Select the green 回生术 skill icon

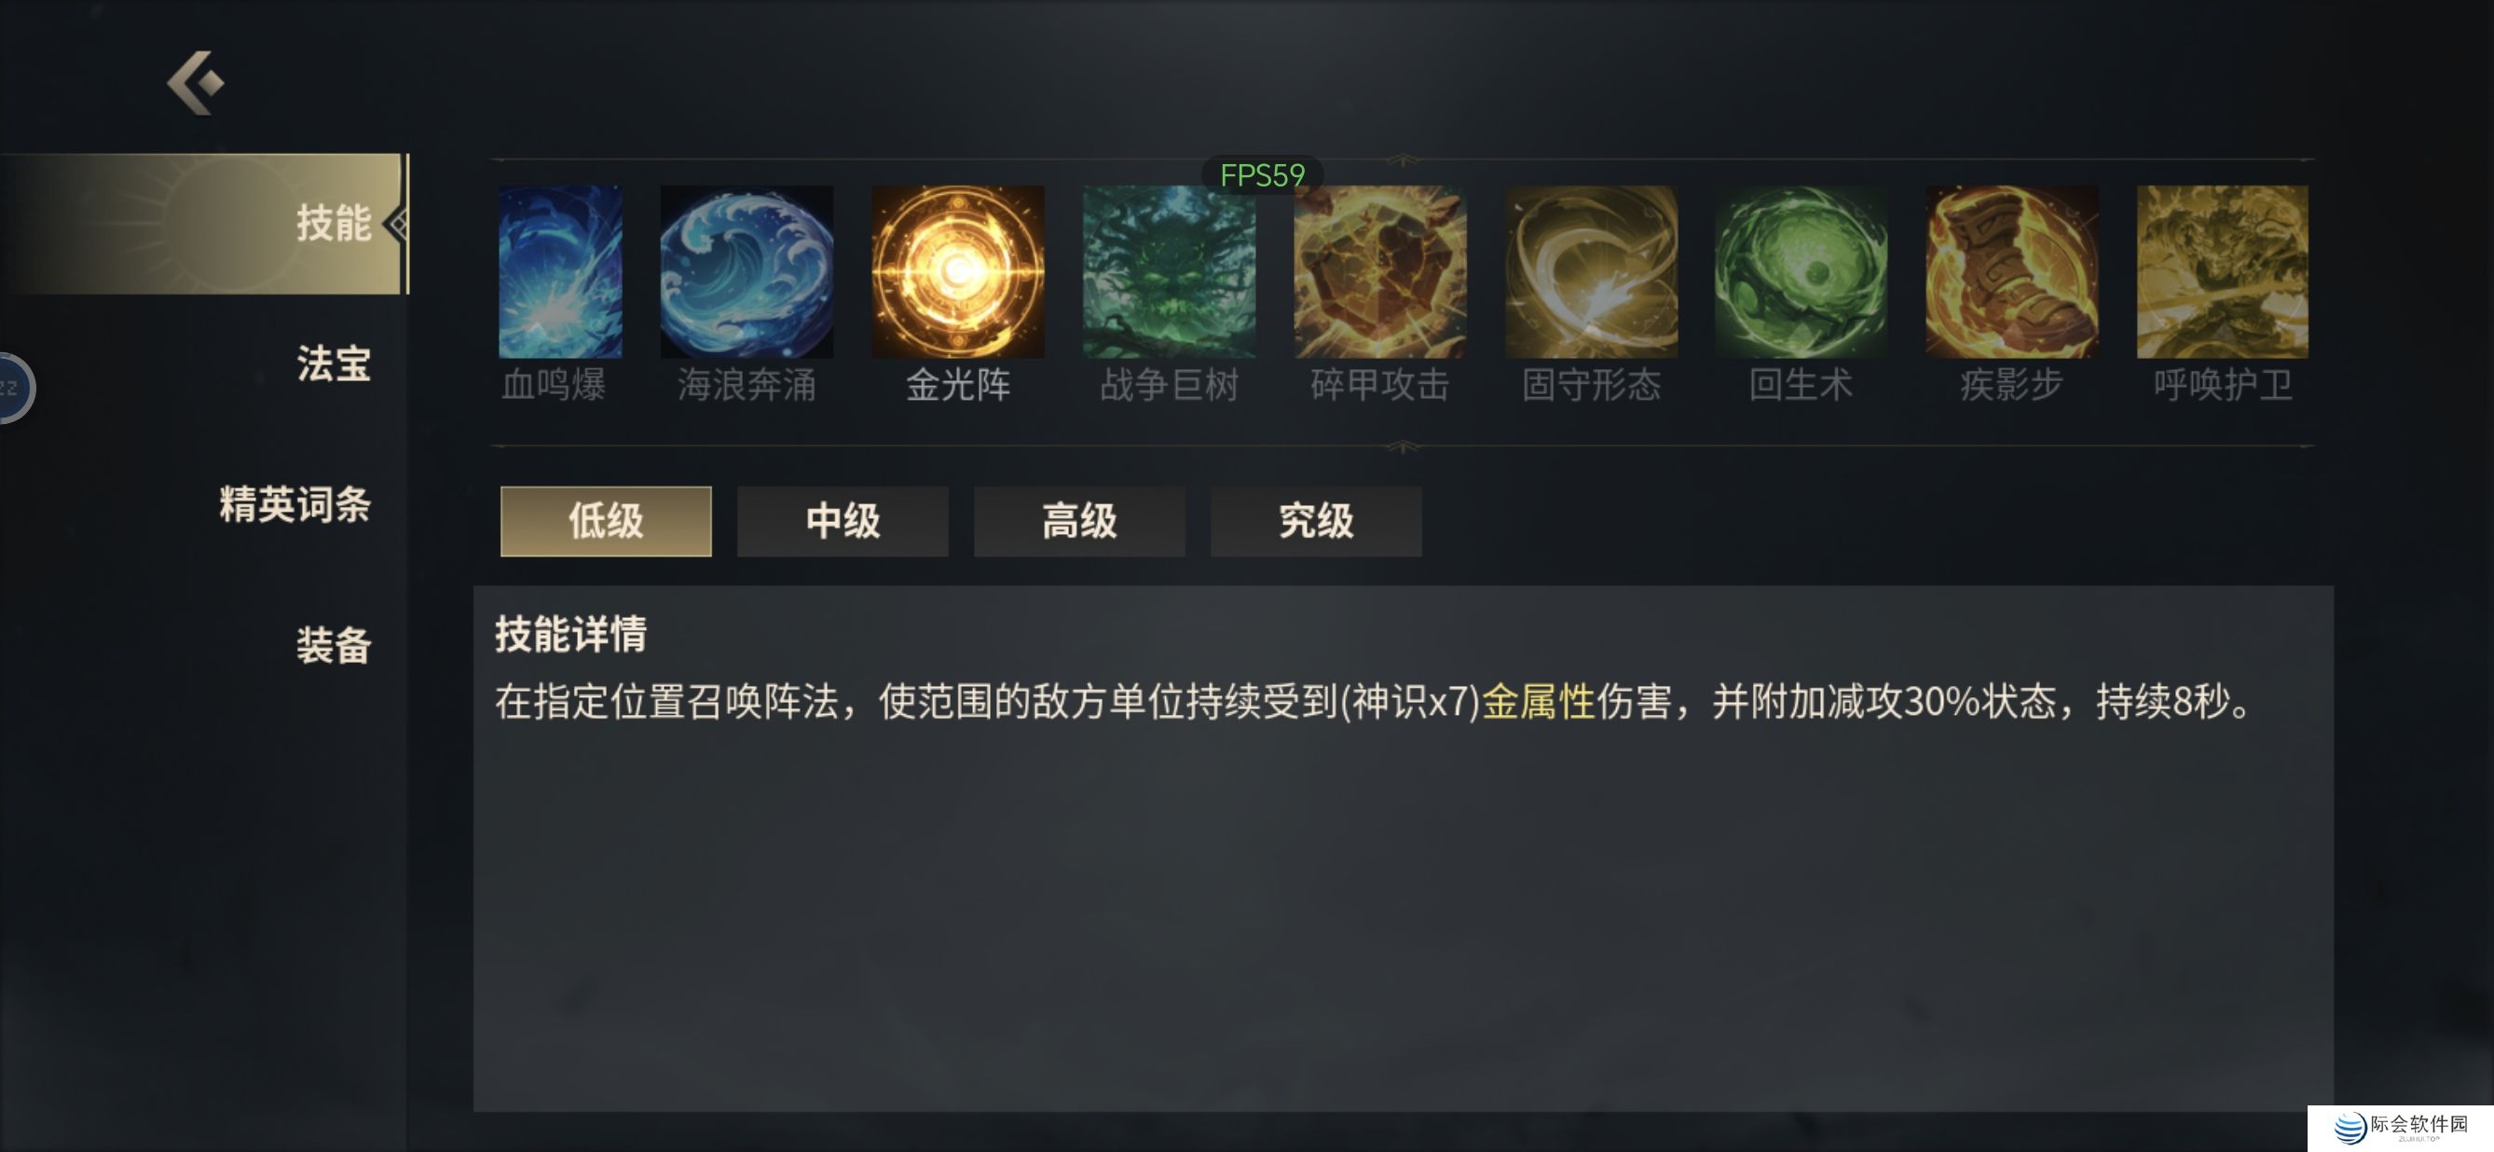[1801, 271]
